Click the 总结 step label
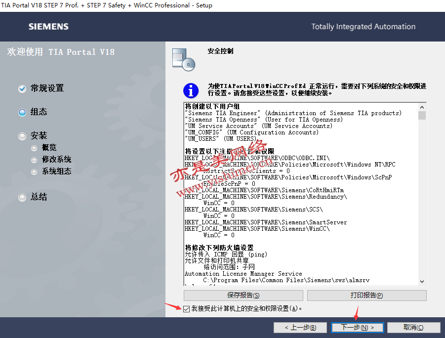This screenshot has width=445, height=338. [x=39, y=197]
